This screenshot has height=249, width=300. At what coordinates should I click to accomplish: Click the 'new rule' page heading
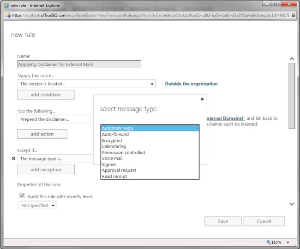pyautogui.click(x=23, y=35)
